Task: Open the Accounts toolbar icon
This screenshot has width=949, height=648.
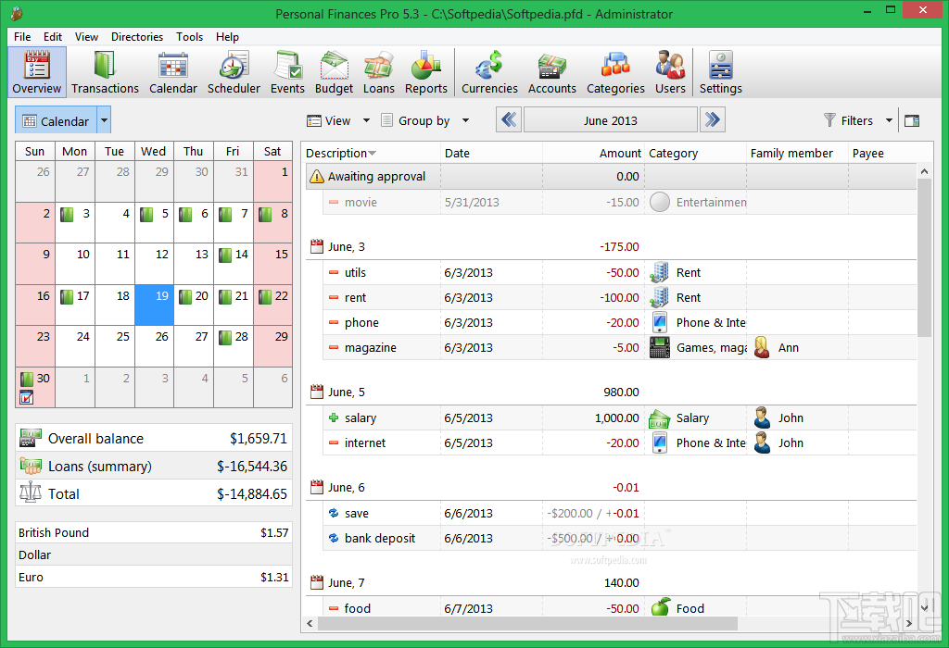Action: click(552, 72)
